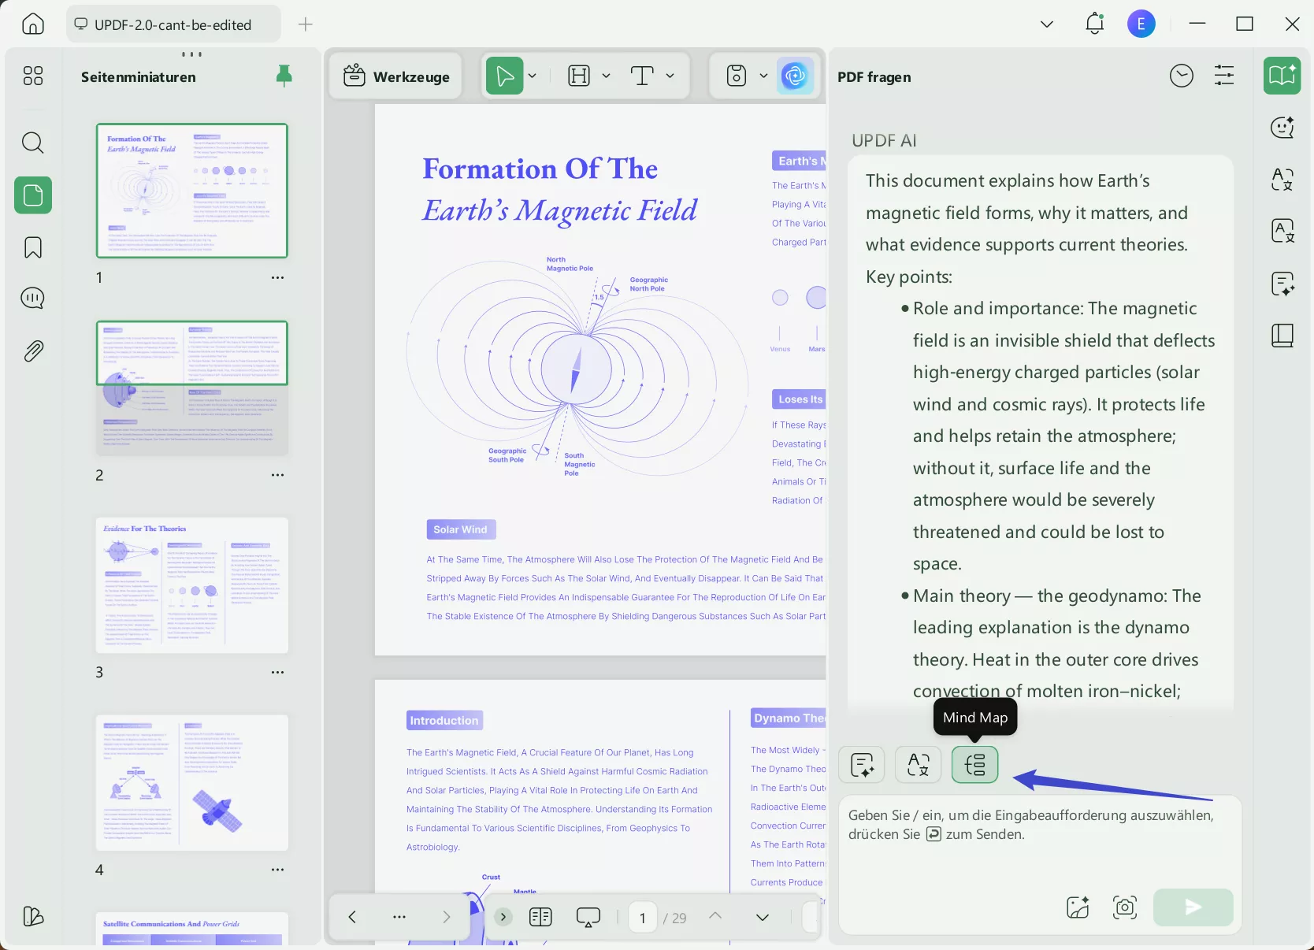This screenshot has width=1314, height=950.
Task: Open more options for page 4
Action: (277, 870)
